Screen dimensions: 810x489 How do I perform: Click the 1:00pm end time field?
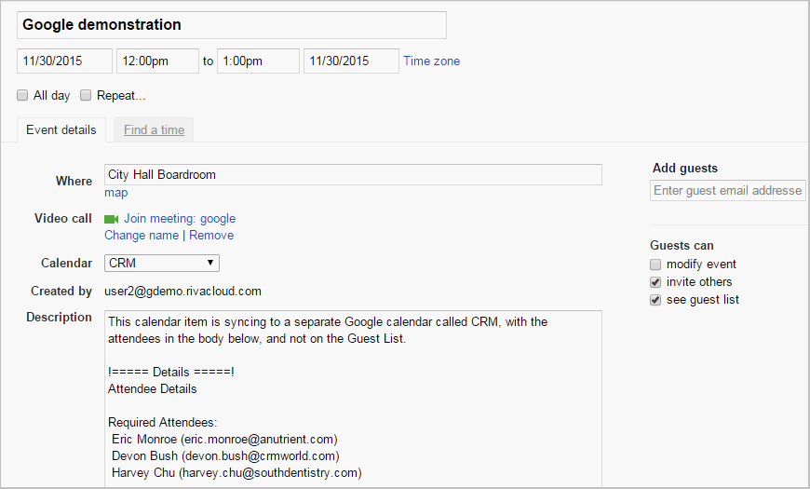point(258,61)
